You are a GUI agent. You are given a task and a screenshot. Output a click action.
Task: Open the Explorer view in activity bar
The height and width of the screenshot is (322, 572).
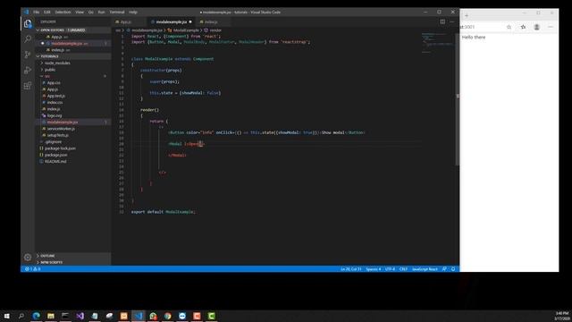[28, 24]
